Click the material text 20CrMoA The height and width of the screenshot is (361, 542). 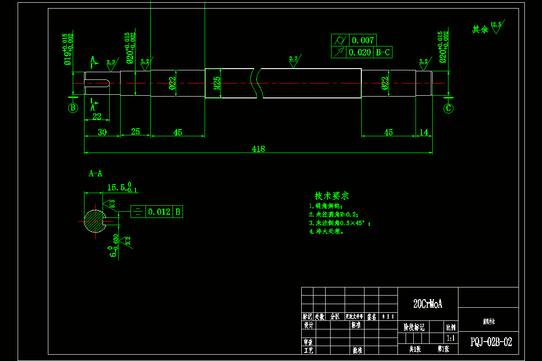pyautogui.click(x=428, y=304)
